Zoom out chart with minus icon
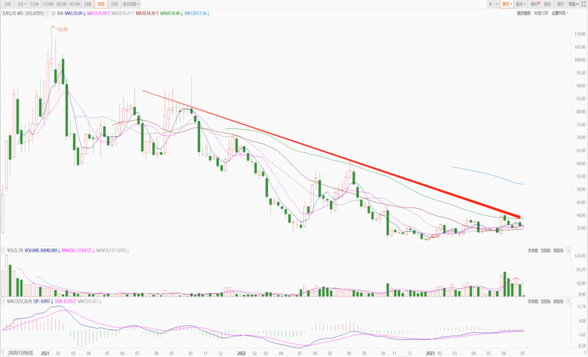This screenshot has width=588, height=357. [497, 4]
